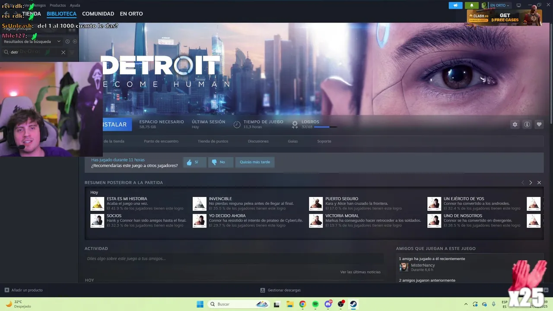Image resolution: width=553 pixels, height=311 pixels.
Task: Open game information icon
Action: (527, 124)
